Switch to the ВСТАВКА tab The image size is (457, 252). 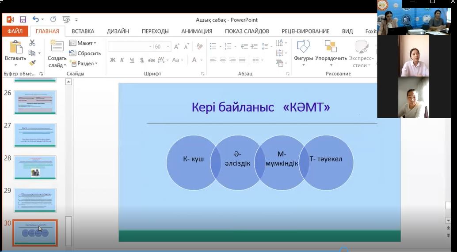pyautogui.click(x=83, y=31)
